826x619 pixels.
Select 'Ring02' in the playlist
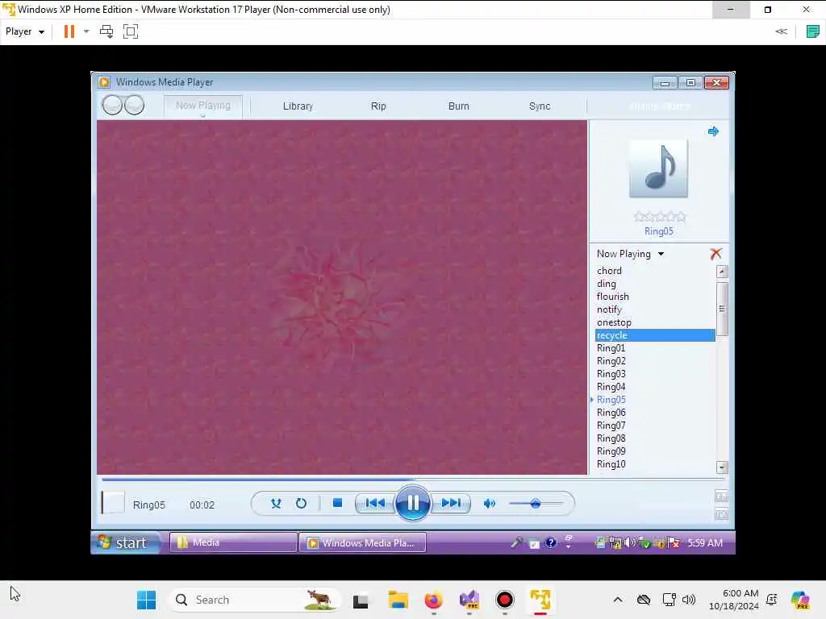[x=611, y=361]
